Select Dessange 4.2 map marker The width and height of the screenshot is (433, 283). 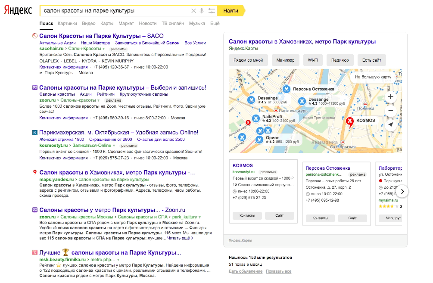pos(251,100)
